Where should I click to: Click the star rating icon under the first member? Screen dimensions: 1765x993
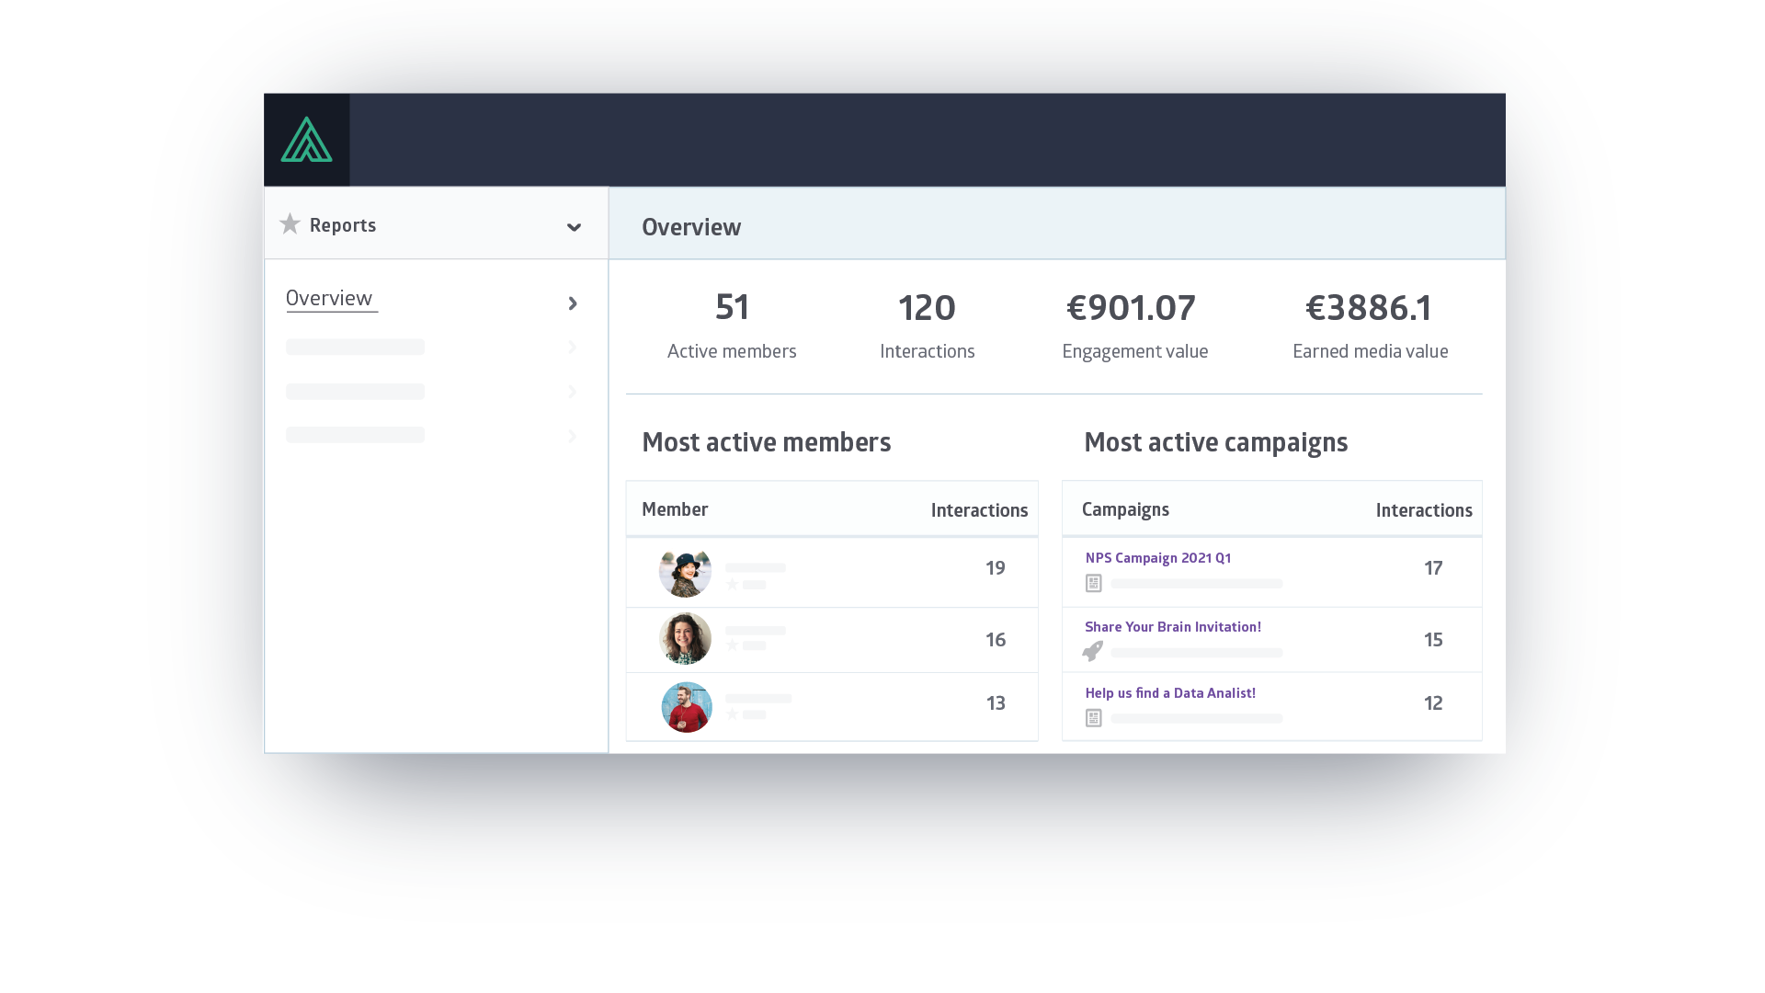click(732, 583)
